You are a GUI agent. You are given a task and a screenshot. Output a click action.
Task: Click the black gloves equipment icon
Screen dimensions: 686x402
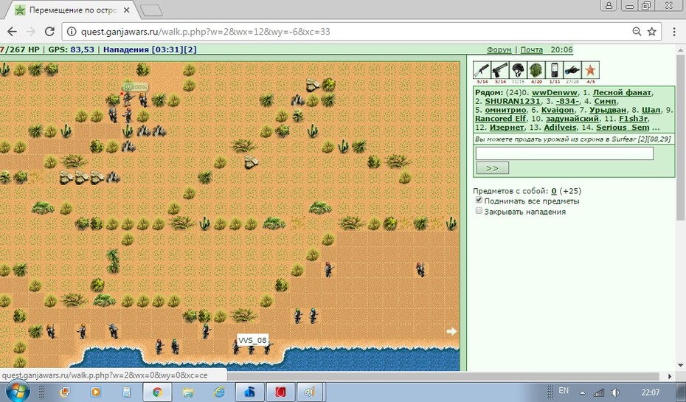(x=572, y=70)
